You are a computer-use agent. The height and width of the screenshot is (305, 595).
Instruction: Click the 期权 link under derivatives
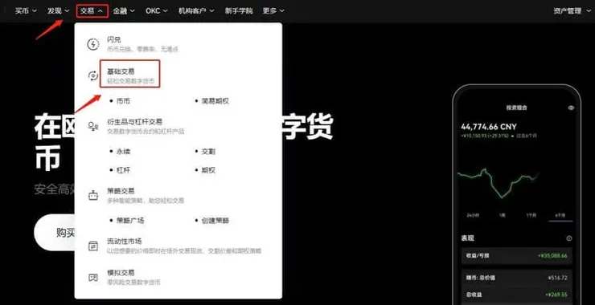[208, 170]
